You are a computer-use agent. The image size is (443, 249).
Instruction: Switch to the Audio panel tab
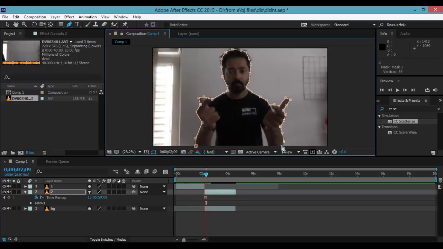405,34
